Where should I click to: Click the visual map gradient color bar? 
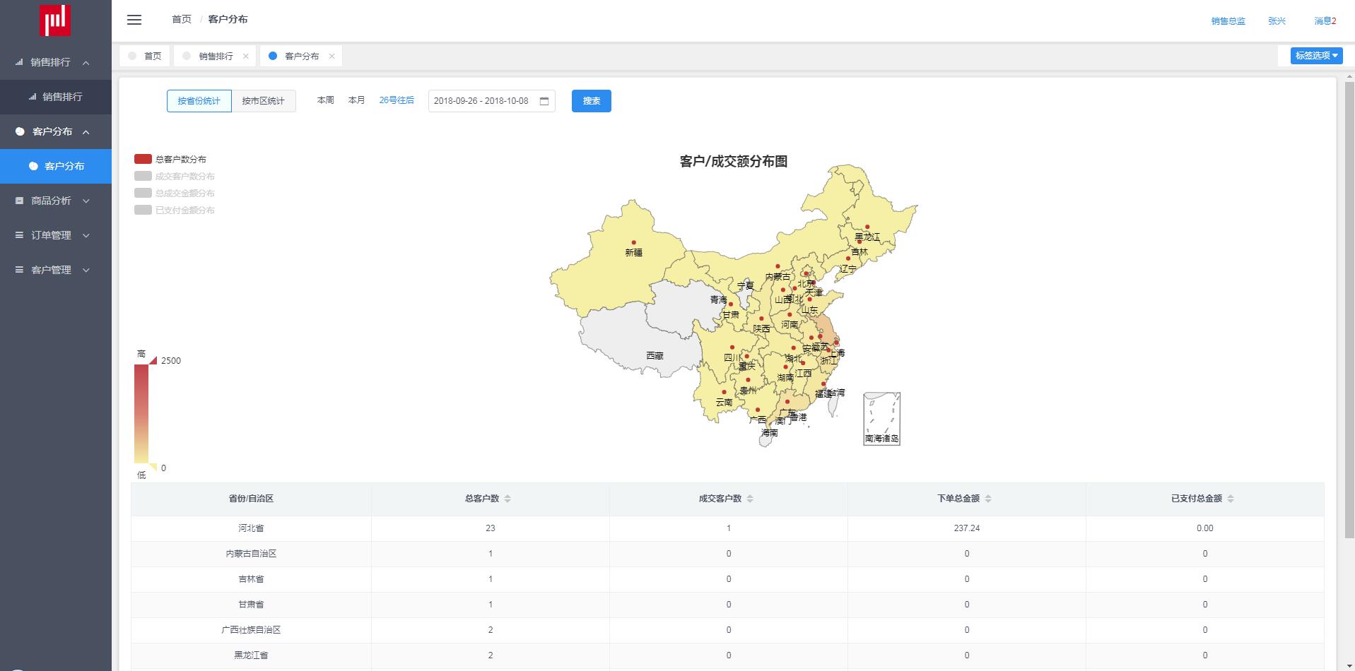click(x=141, y=414)
